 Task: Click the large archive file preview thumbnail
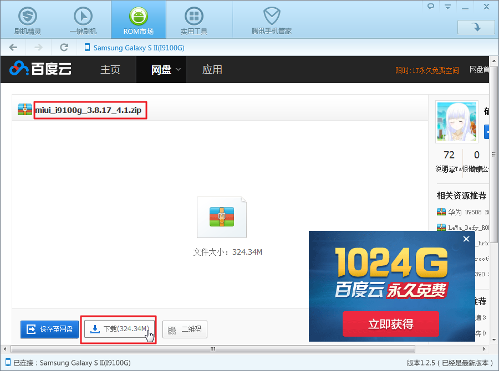click(x=222, y=217)
